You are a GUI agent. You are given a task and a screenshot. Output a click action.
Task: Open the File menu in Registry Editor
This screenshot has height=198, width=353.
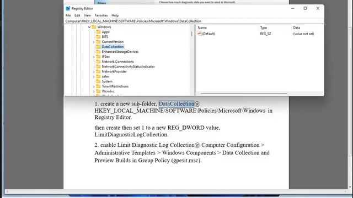68,15
